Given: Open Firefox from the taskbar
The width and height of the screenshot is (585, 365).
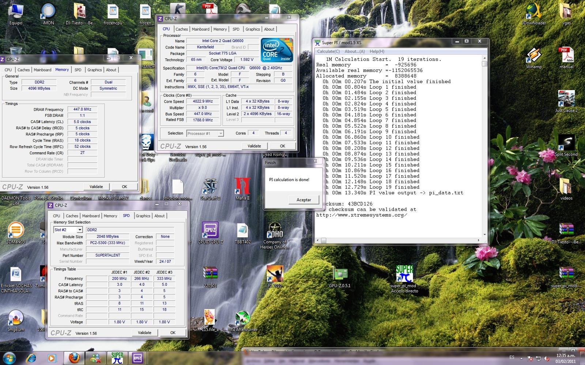Looking at the screenshot, I should pos(74,358).
